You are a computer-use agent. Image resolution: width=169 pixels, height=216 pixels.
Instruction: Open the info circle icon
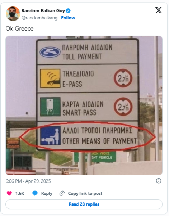[x=159, y=181]
